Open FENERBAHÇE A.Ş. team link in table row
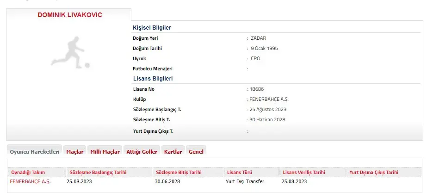 (31, 181)
